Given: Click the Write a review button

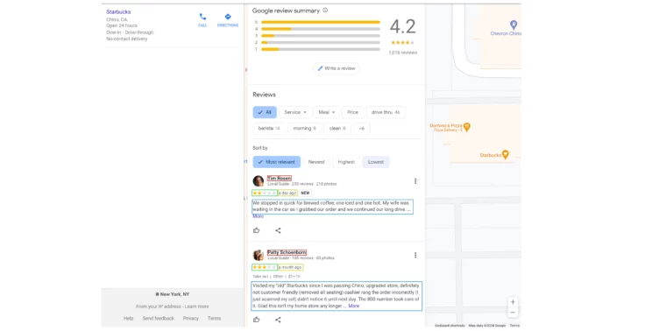Looking at the screenshot, I should click(x=337, y=68).
